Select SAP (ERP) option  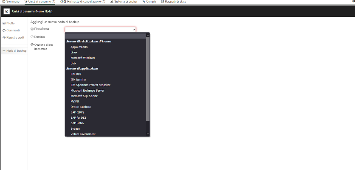105,112
